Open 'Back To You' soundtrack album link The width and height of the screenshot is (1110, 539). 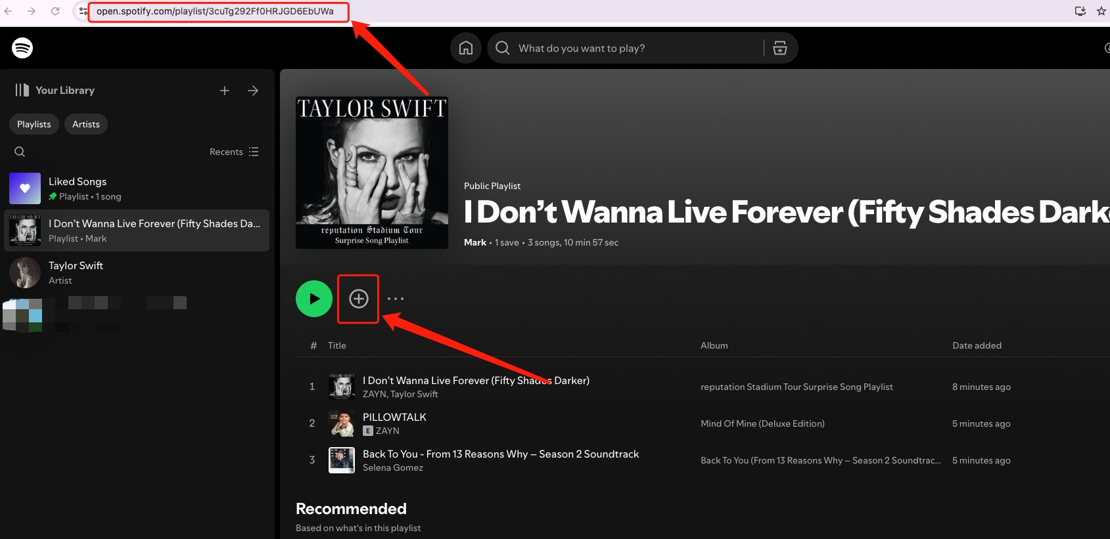(821, 460)
